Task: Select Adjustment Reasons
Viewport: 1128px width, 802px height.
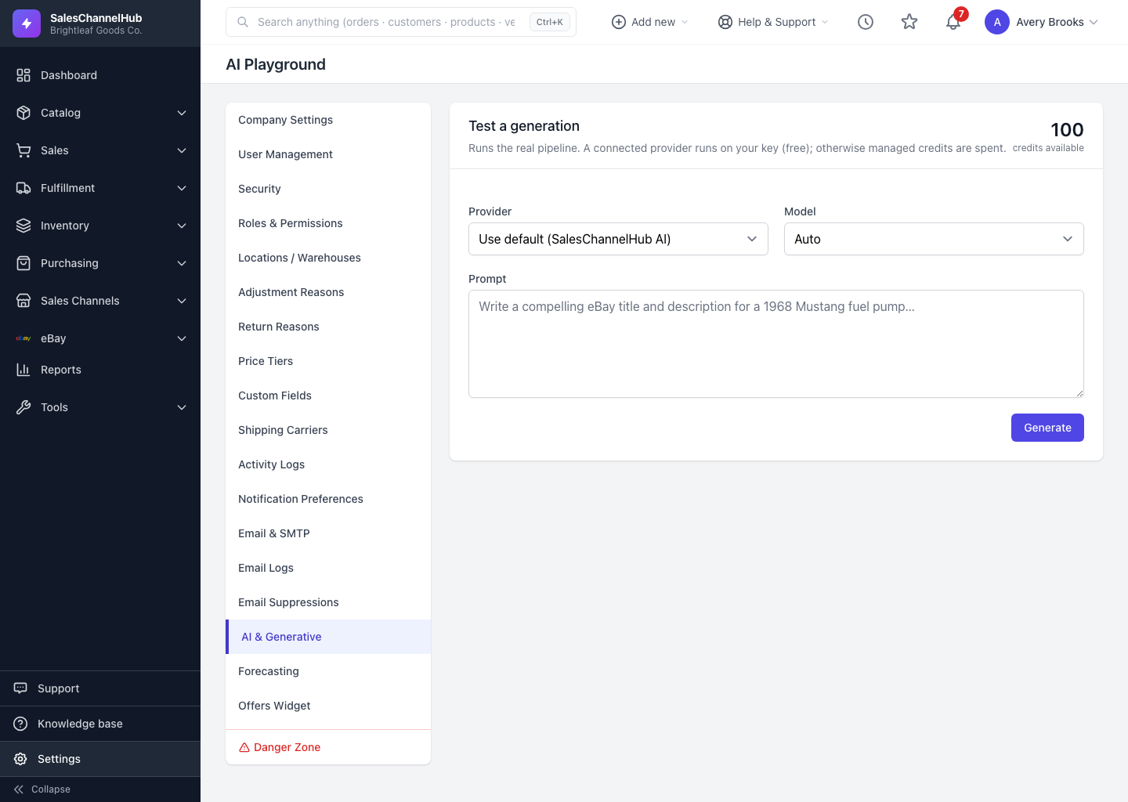Action: tap(328, 292)
